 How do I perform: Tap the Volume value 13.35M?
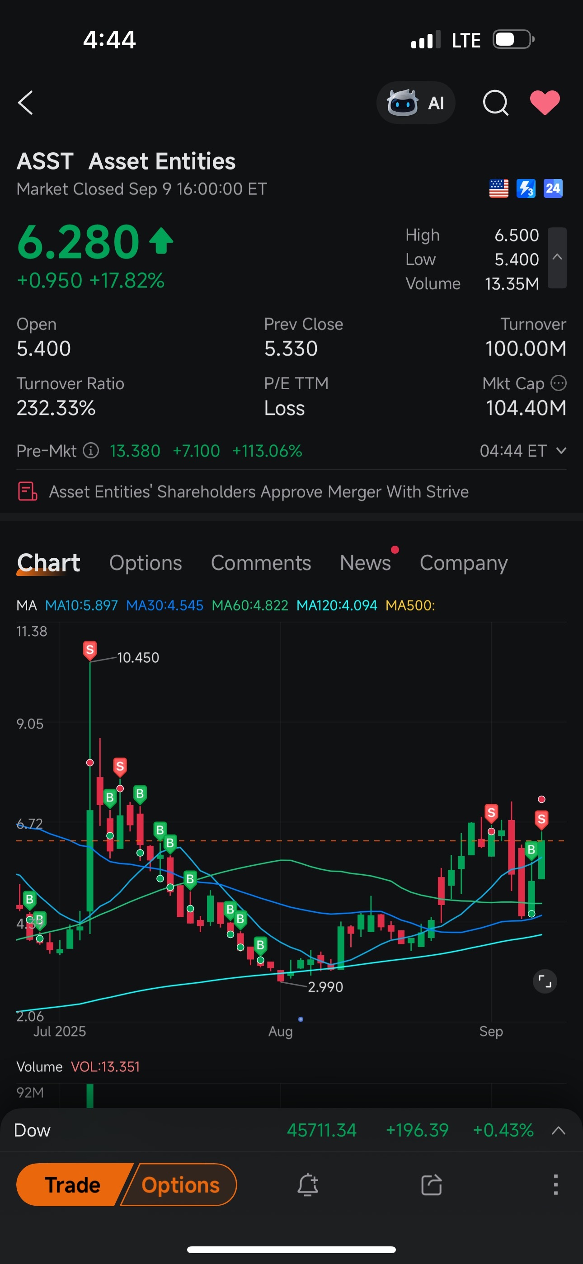512,283
